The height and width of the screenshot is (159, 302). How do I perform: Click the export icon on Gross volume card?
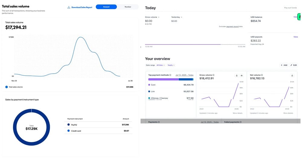tap(236, 75)
